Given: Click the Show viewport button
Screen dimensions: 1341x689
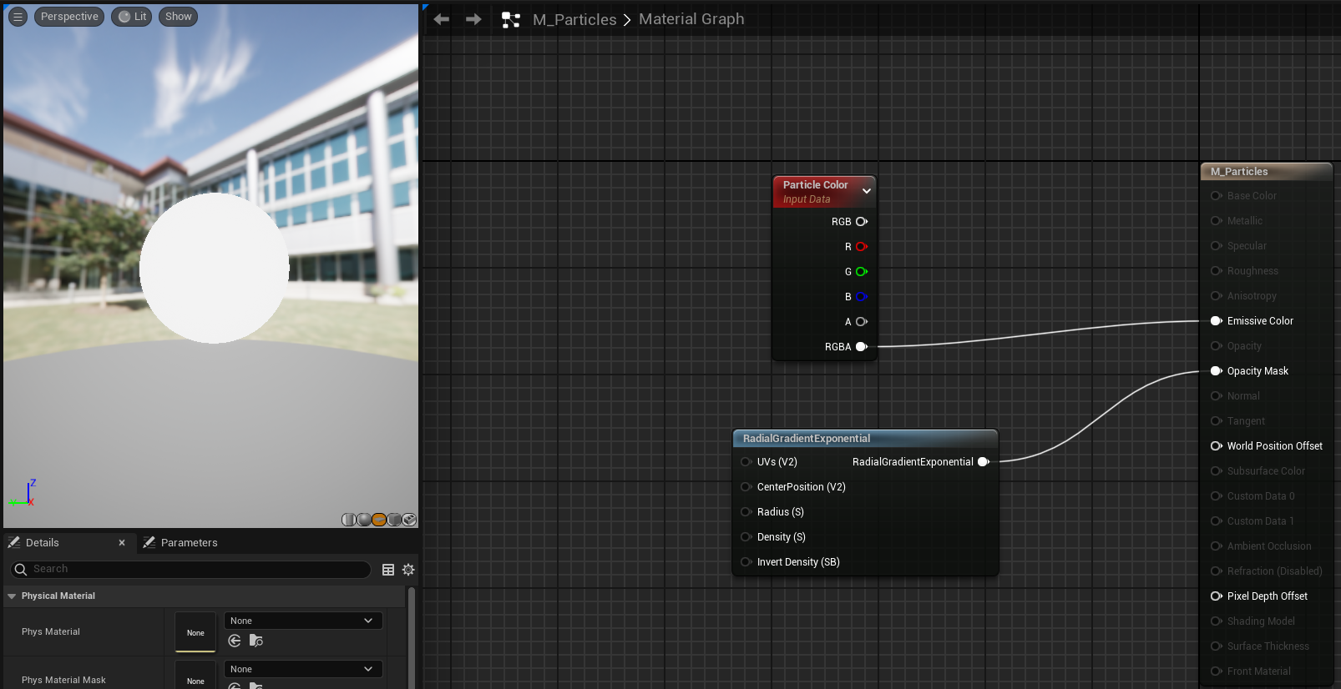Looking at the screenshot, I should 178,17.
